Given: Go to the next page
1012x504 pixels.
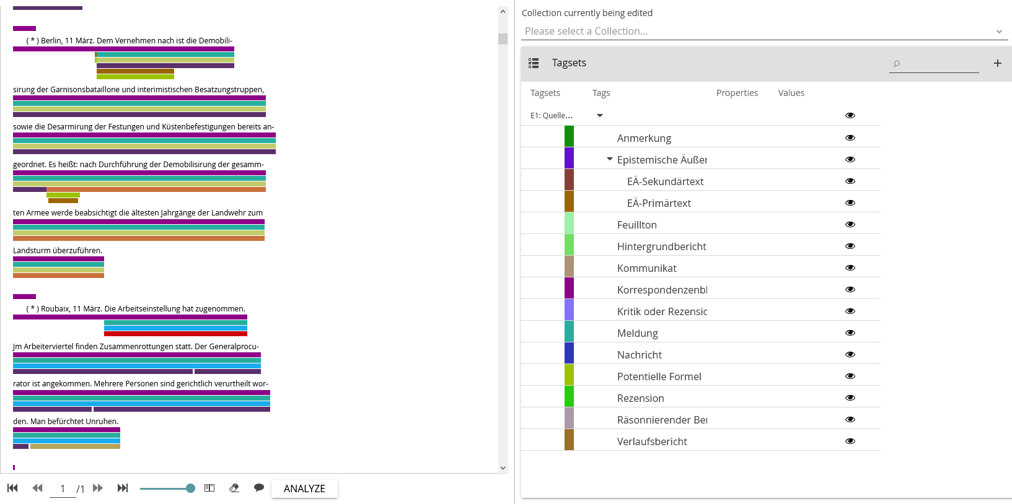Looking at the screenshot, I should [x=98, y=488].
